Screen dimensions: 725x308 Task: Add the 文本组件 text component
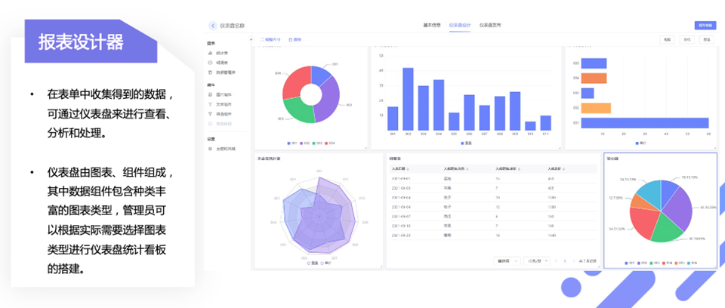(x=221, y=104)
